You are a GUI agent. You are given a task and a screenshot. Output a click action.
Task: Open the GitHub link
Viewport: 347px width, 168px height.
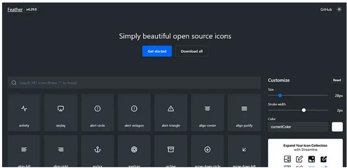[x=326, y=9]
